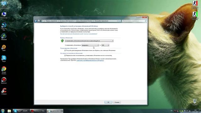This screenshot has width=201, height=113.
Task: Open the MediaGet desktop shortcut
Action: tap(4, 37)
